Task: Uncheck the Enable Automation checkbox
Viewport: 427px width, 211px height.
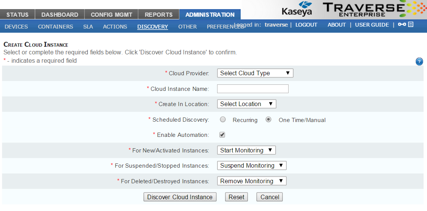Action: pos(222,135)
